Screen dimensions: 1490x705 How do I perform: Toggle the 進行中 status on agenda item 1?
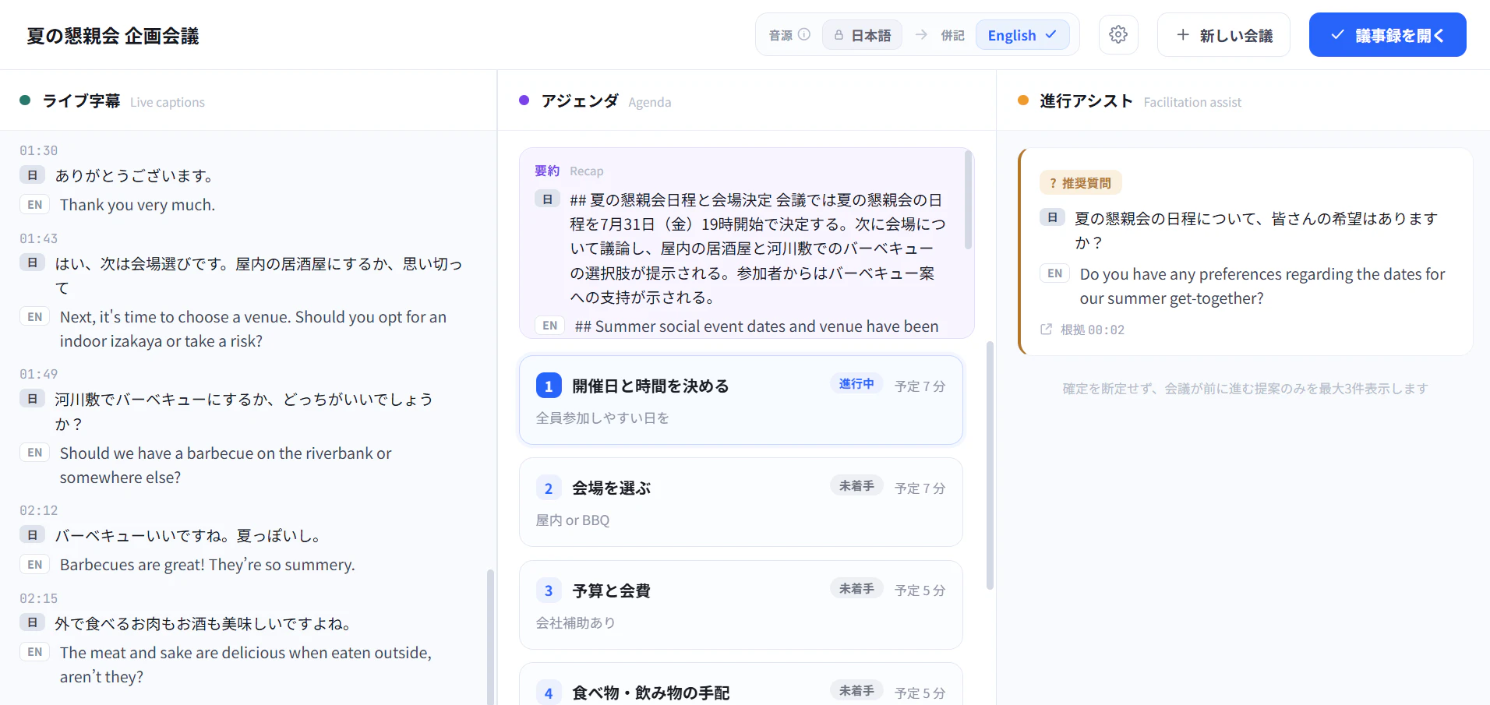[x=856, y=384]
